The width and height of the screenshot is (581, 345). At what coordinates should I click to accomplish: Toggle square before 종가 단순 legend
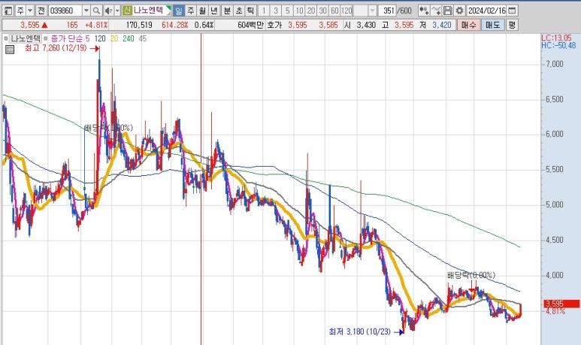coord(46,38)
